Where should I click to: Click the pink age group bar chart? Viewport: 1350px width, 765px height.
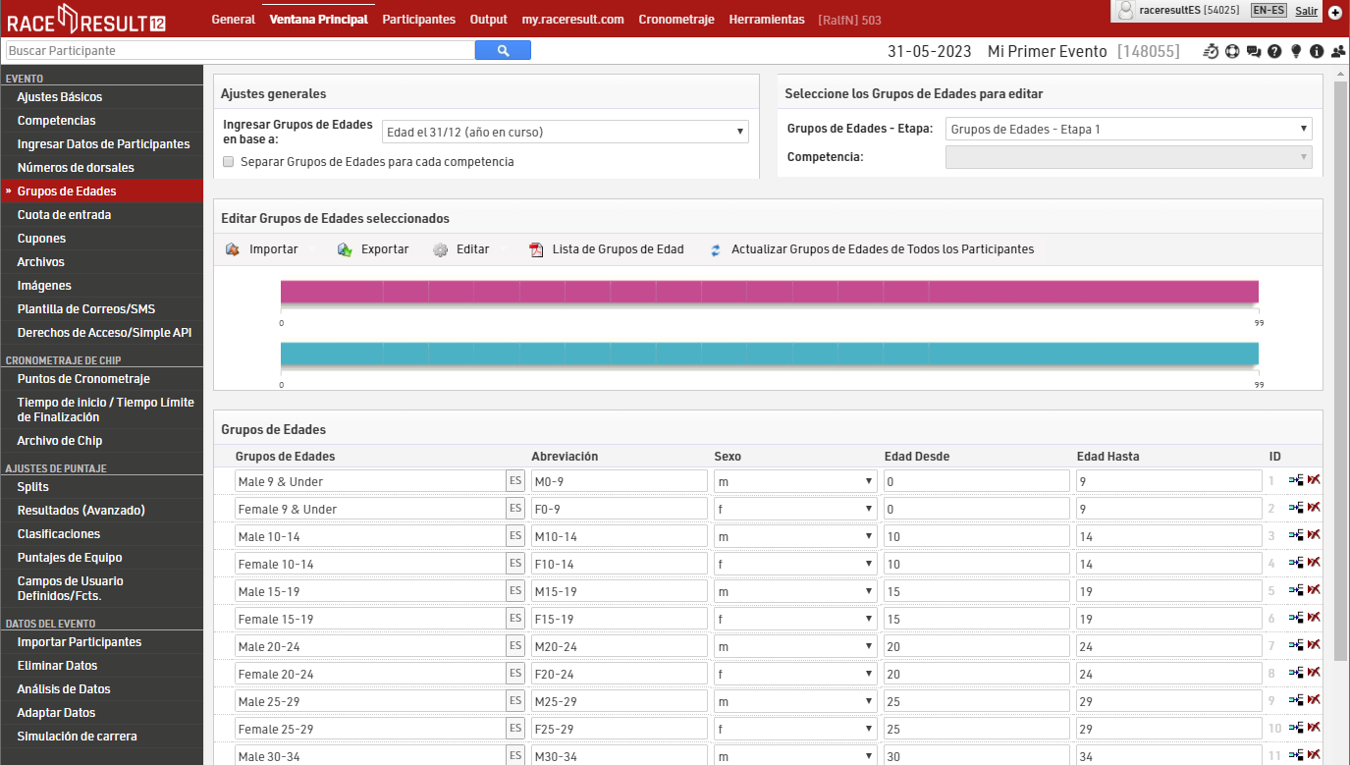[769, 292]
